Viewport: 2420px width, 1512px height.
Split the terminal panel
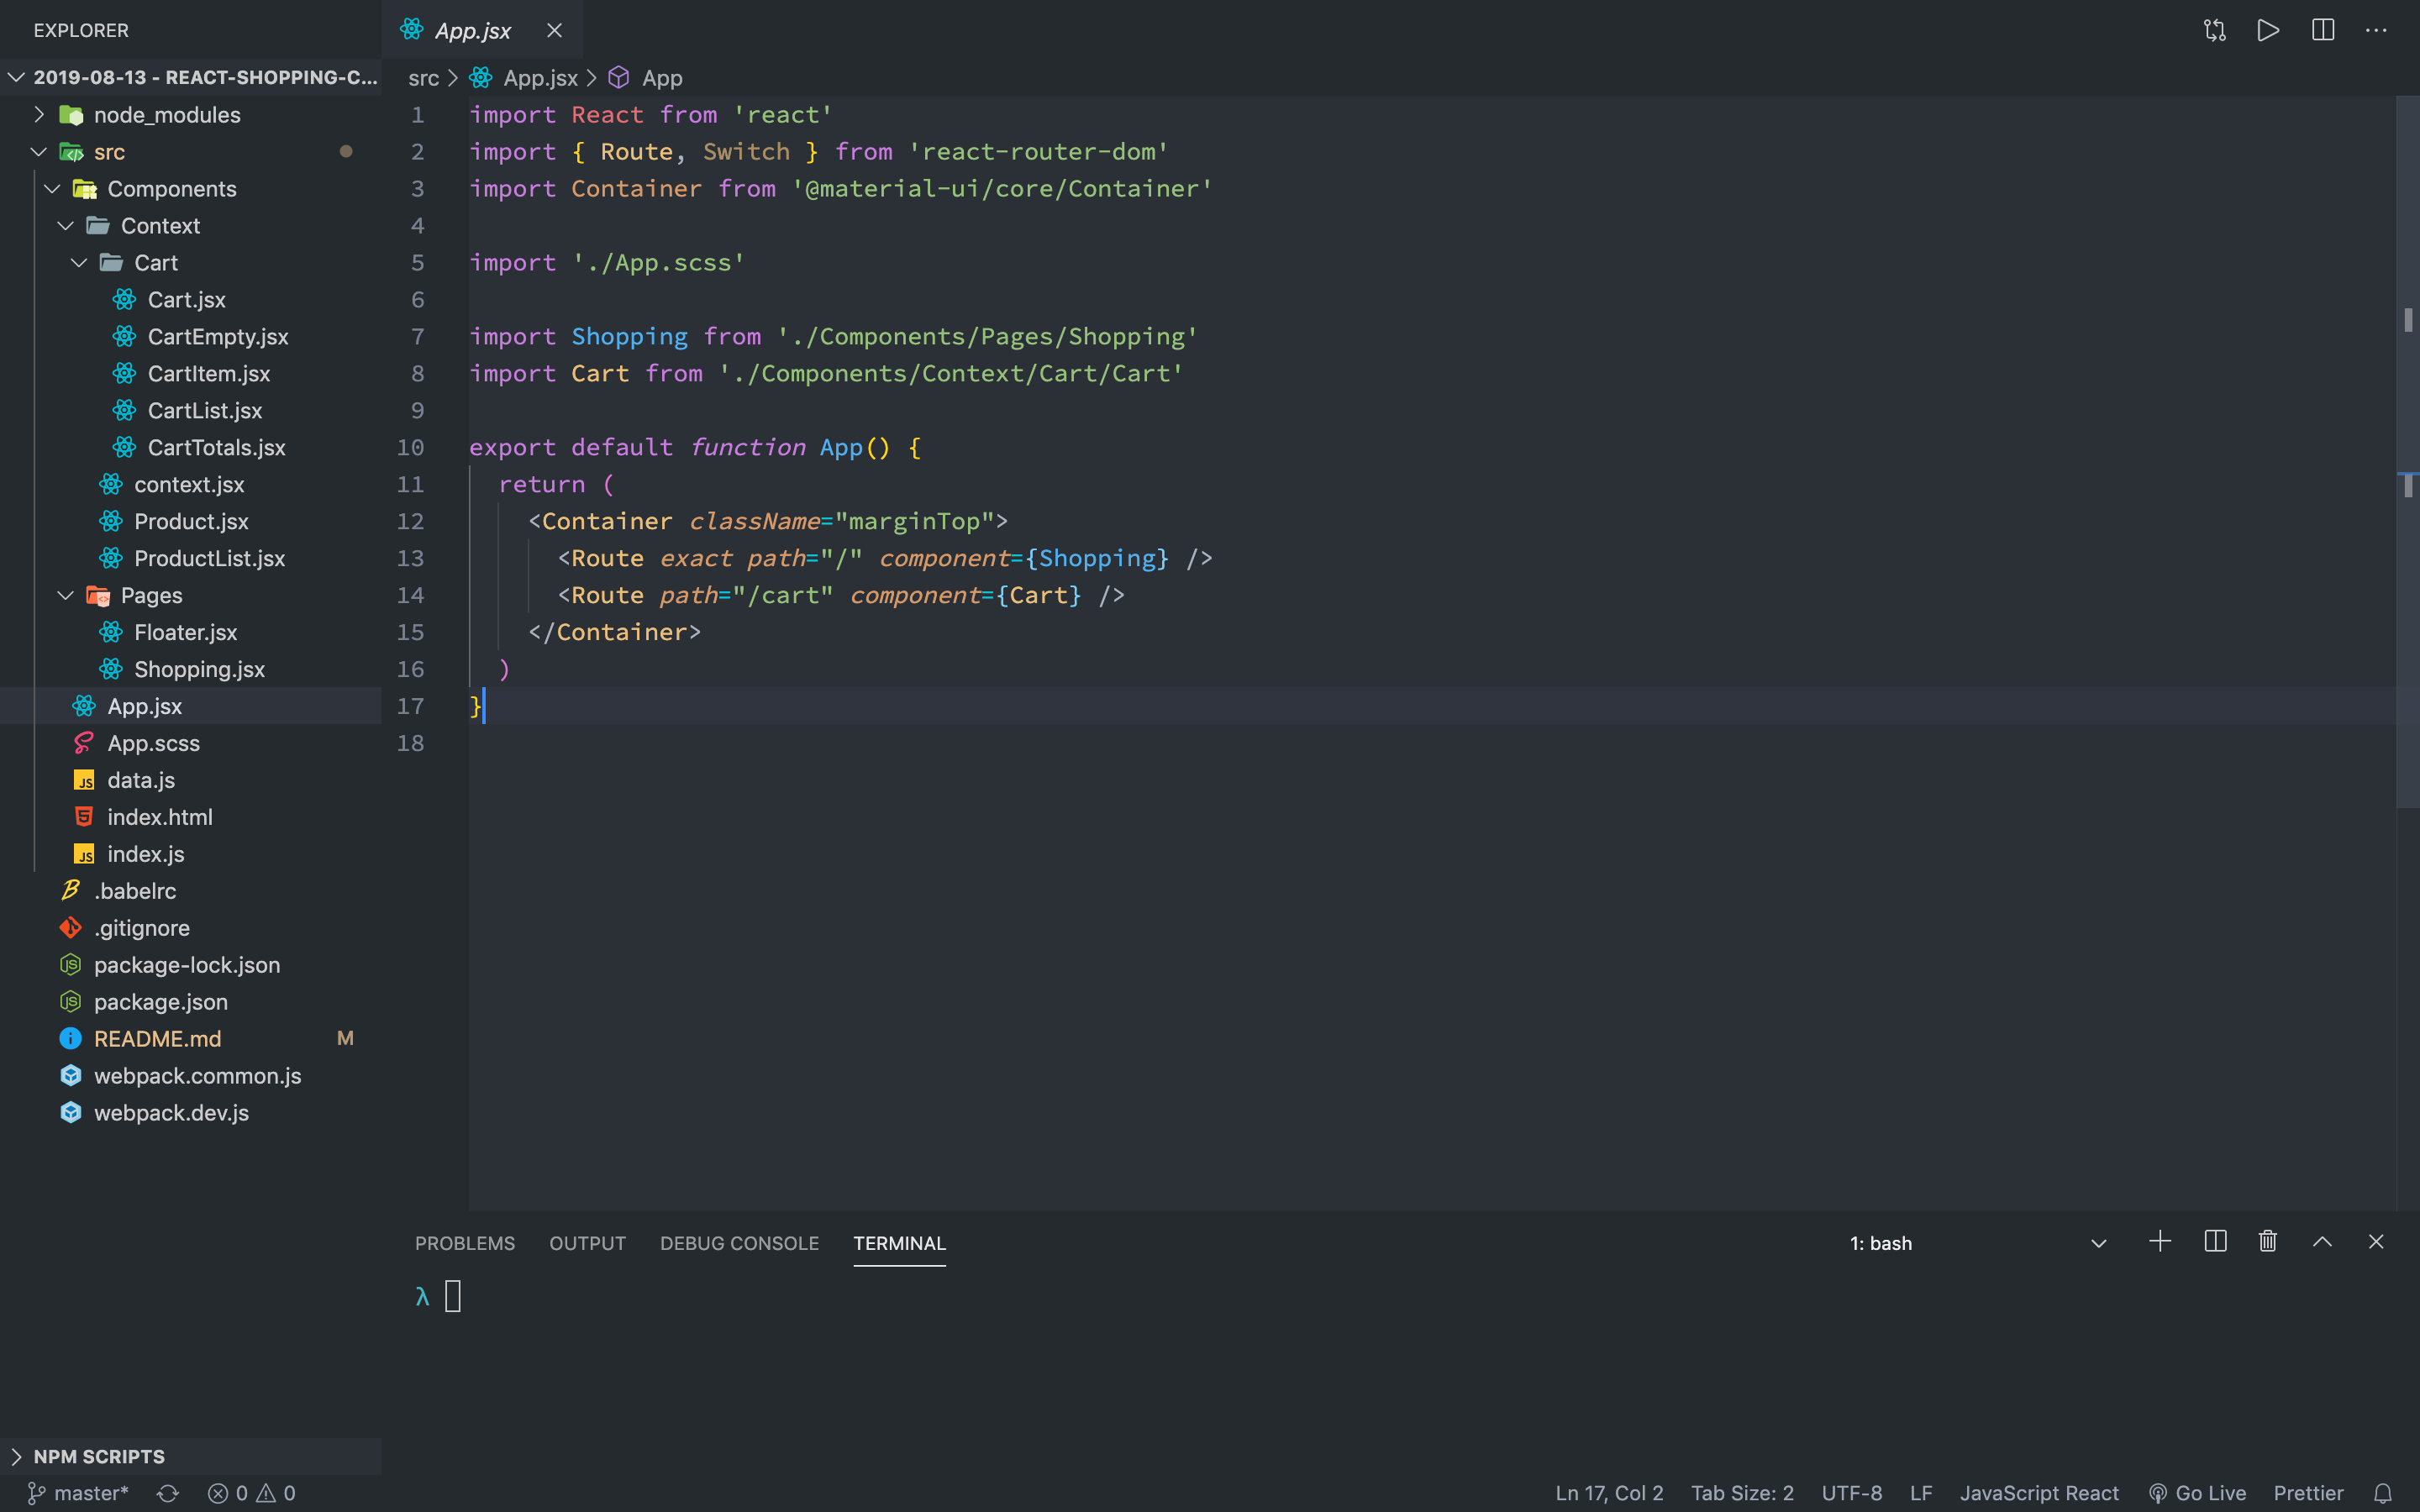(2214, 1242)
